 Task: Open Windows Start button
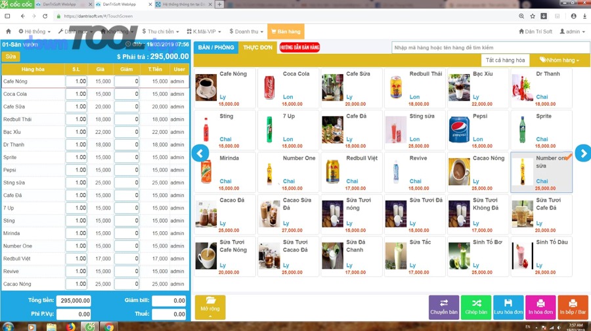8,326
